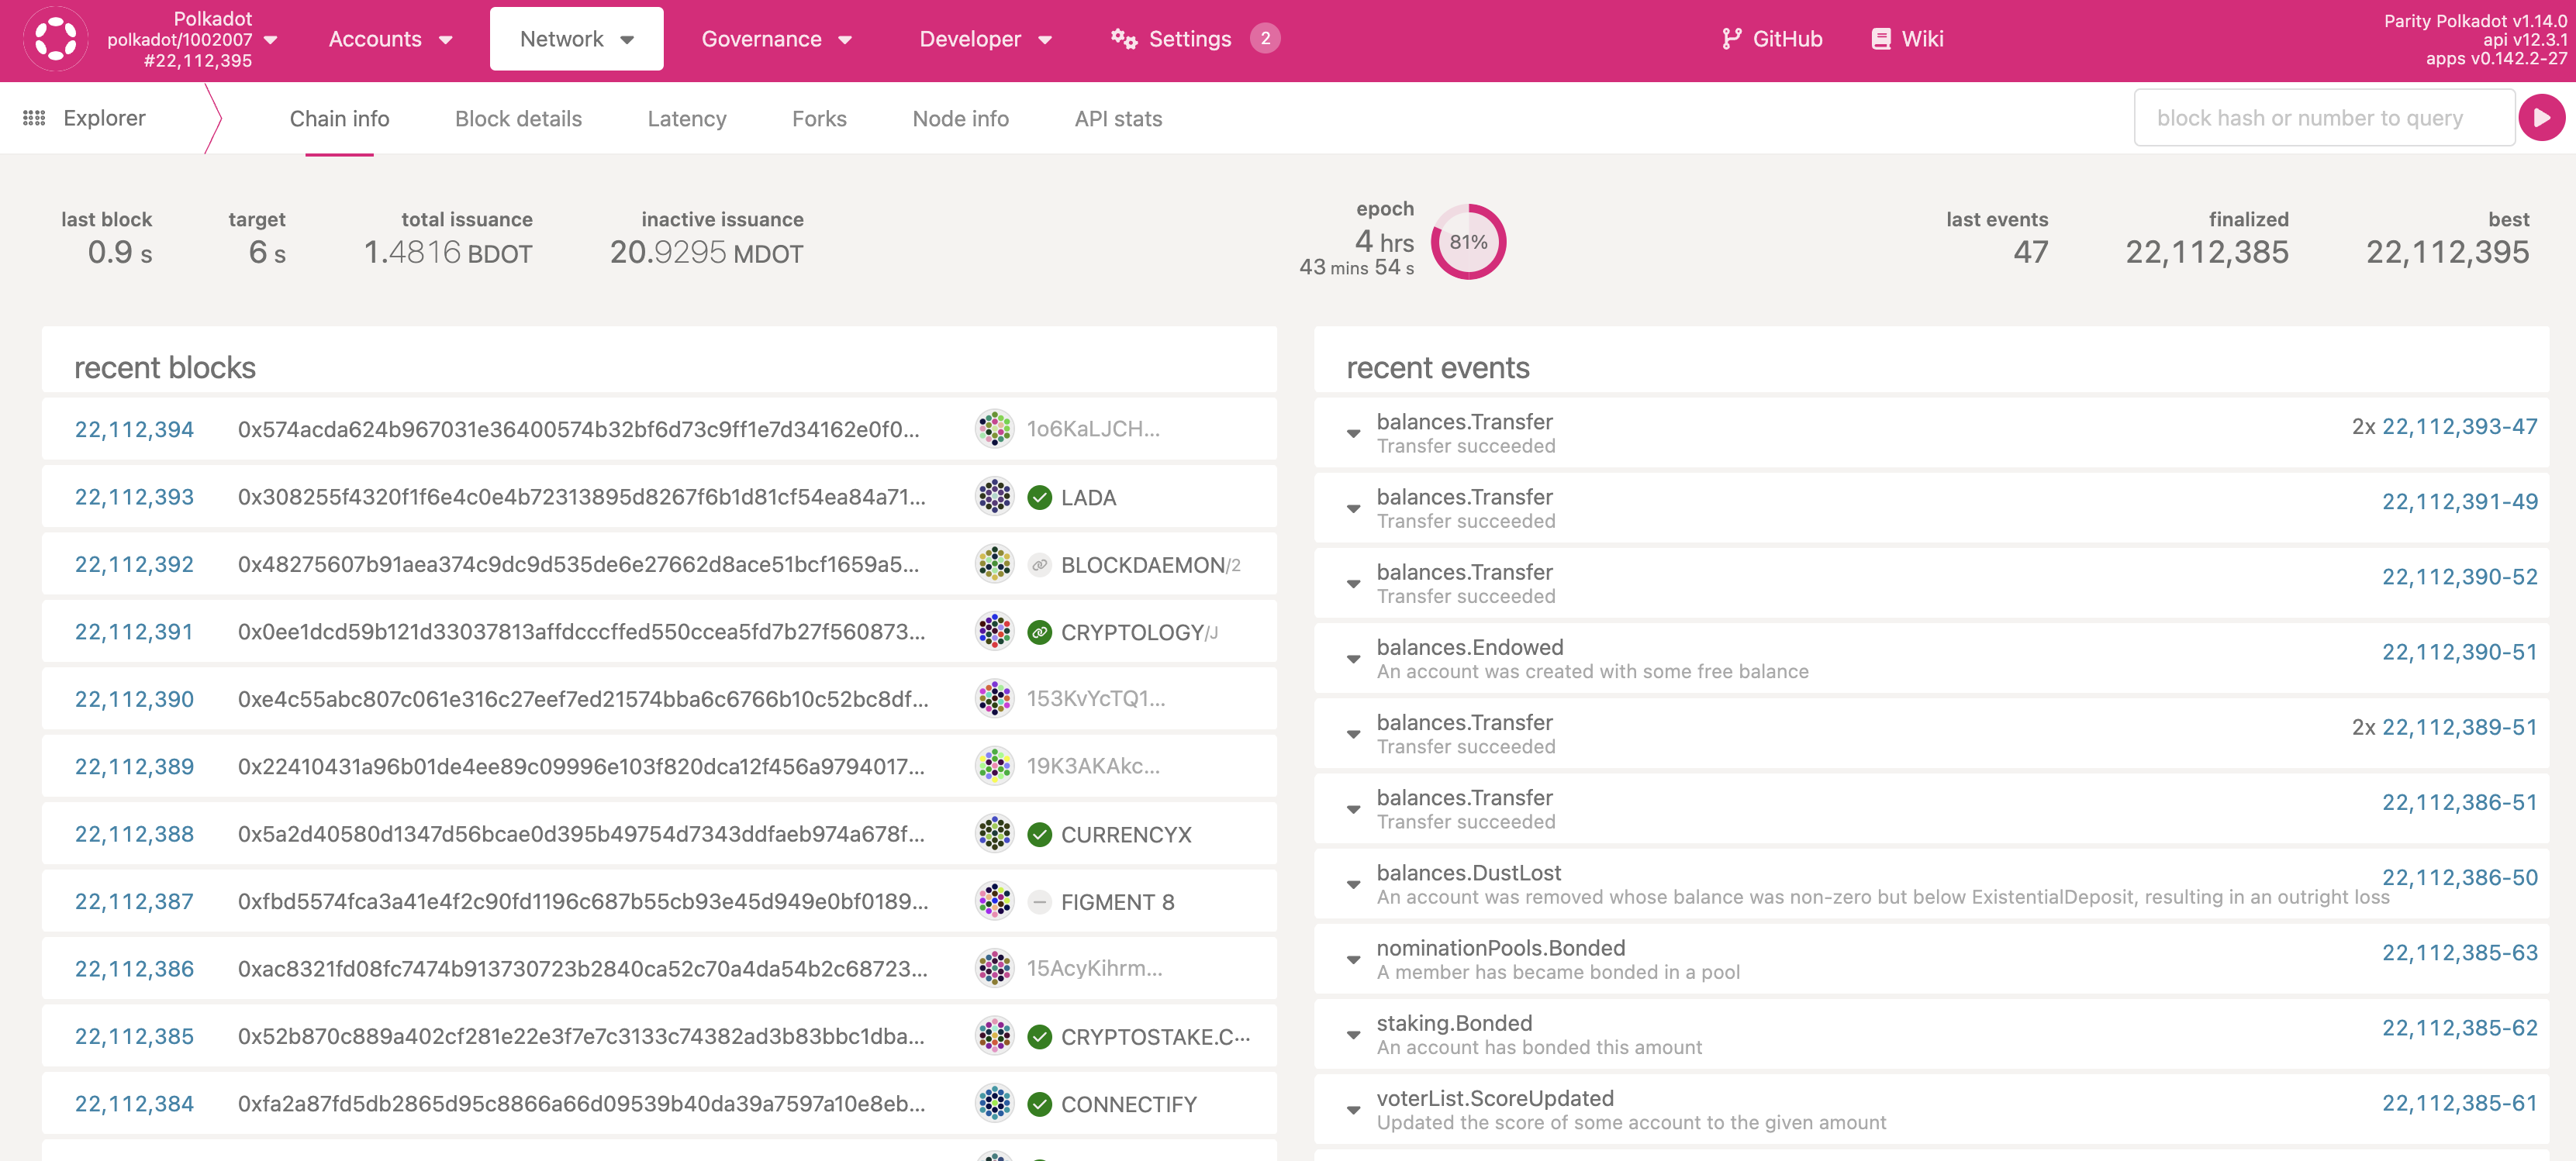
Task: Click the epoch 81% progress circle
Action: [1468, 242]
